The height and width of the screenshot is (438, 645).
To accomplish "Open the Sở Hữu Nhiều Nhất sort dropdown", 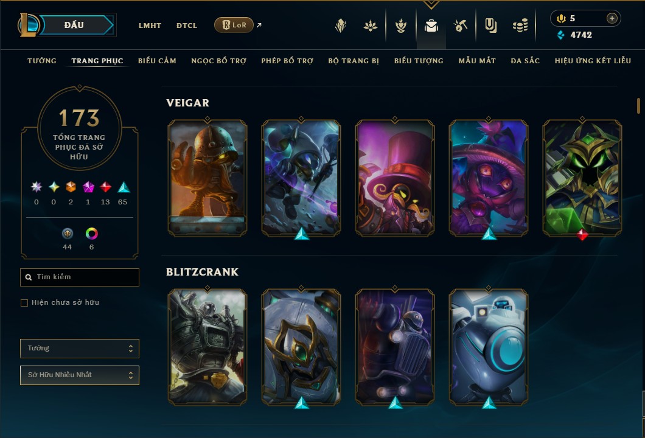I will click(x=80, y=375).
